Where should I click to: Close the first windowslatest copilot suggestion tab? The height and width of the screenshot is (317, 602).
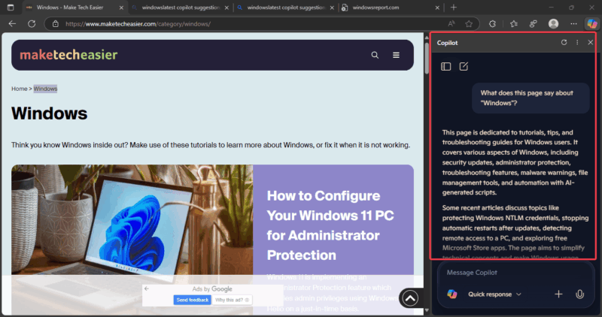(227, 8)
